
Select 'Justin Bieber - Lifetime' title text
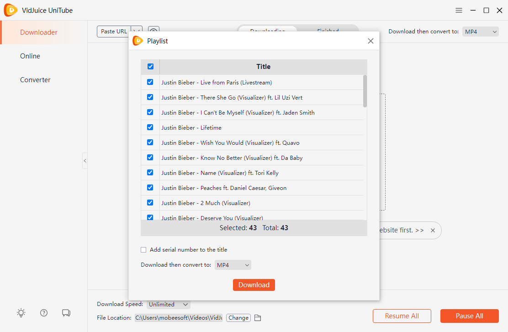tap(191, 128)
